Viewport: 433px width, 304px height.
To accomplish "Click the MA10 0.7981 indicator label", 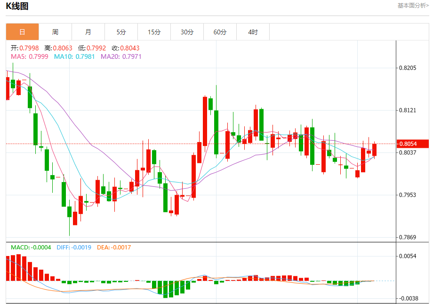I will tap(74, 56).
